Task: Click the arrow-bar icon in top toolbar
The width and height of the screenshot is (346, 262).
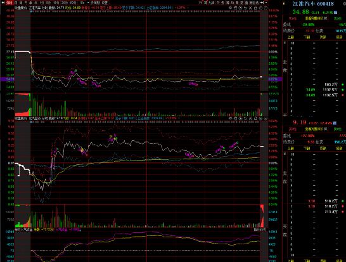Action: [x=262, y=3]
